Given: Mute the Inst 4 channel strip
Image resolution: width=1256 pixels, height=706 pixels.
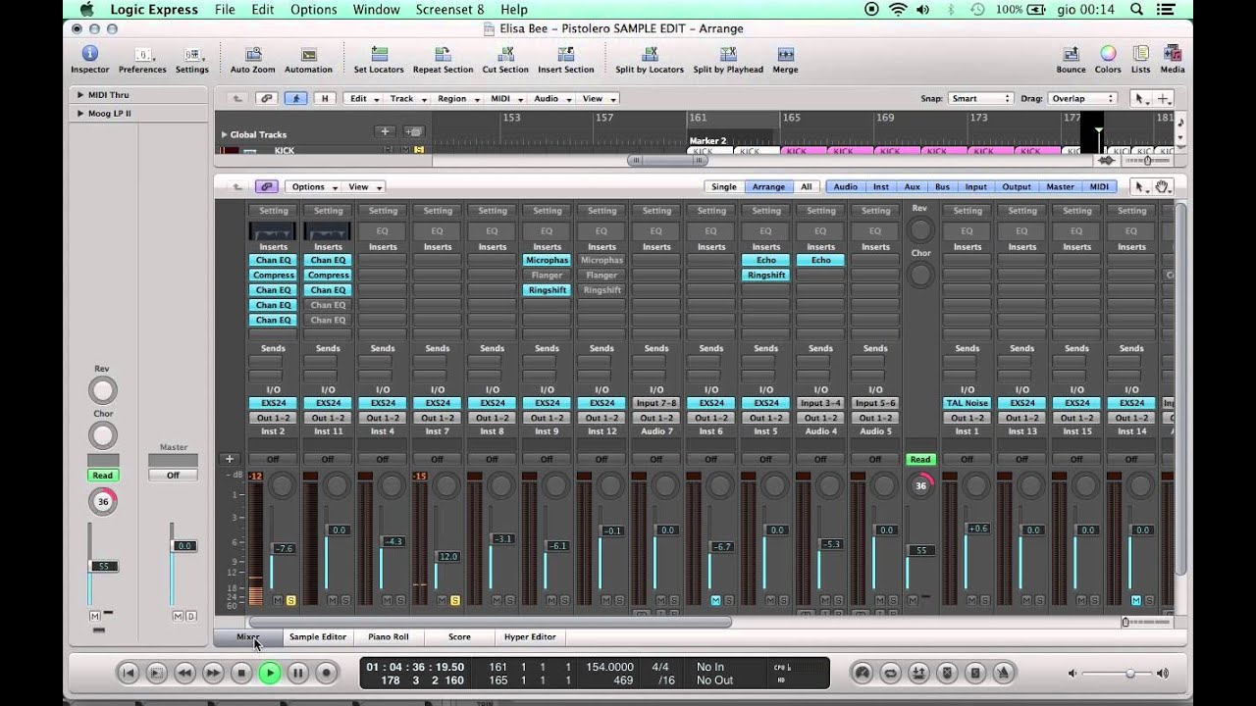Looking at the screenshot, I should click(388, 600).
